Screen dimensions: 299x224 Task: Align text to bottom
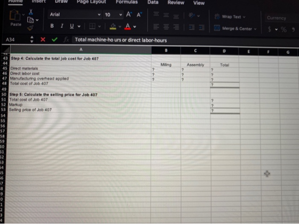(176, 16)
